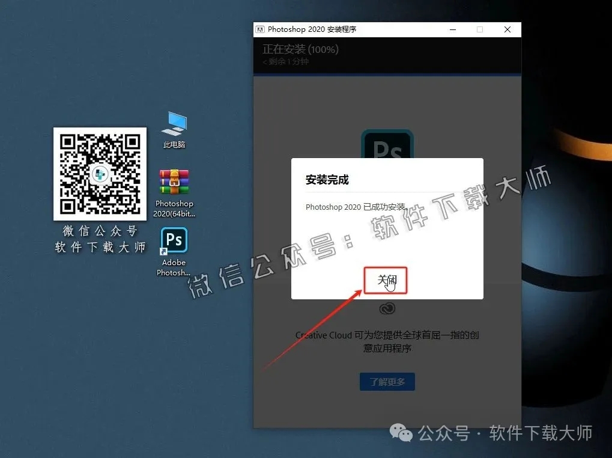Open the Adobe Photoshop desktop shortcut
The image size is (612, 458).
[x=173, y=240]
